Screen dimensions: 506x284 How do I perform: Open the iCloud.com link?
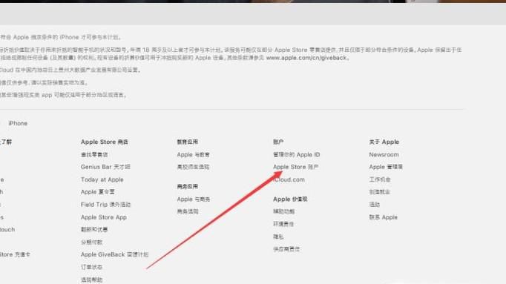coord(289,179)
